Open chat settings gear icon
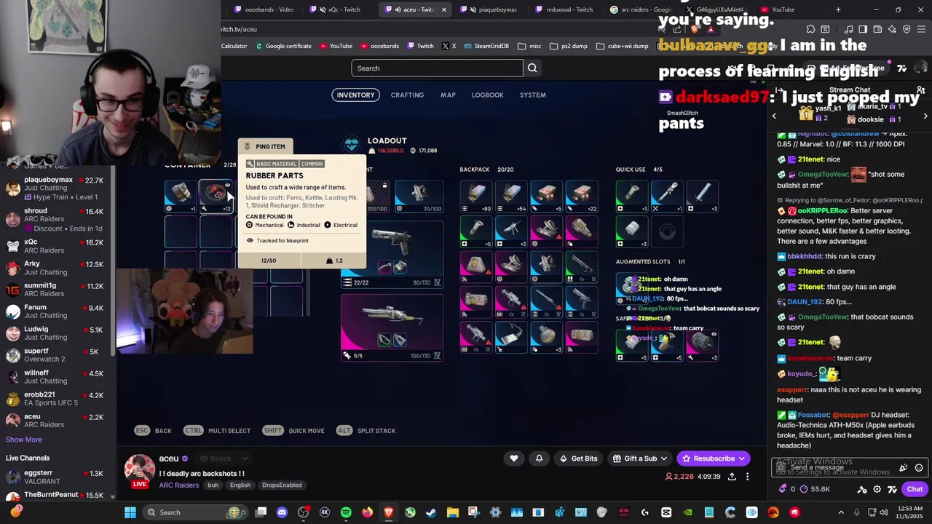932x524 pixels. click(877, 489)
